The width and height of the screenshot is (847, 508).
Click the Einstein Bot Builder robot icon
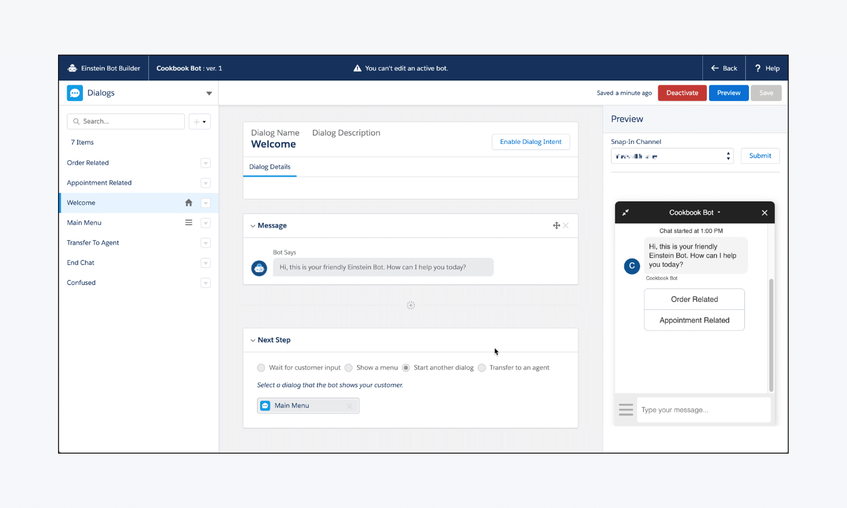pos(72,68)
